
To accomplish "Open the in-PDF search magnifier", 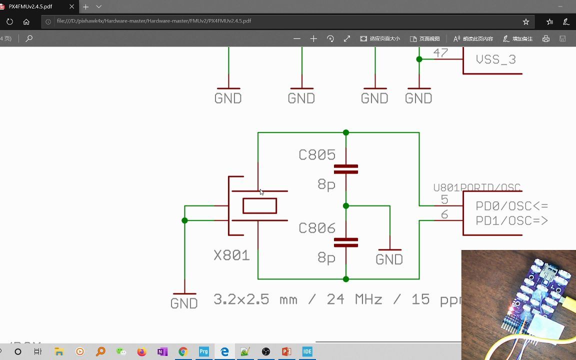I will click(x=28, y=38).
